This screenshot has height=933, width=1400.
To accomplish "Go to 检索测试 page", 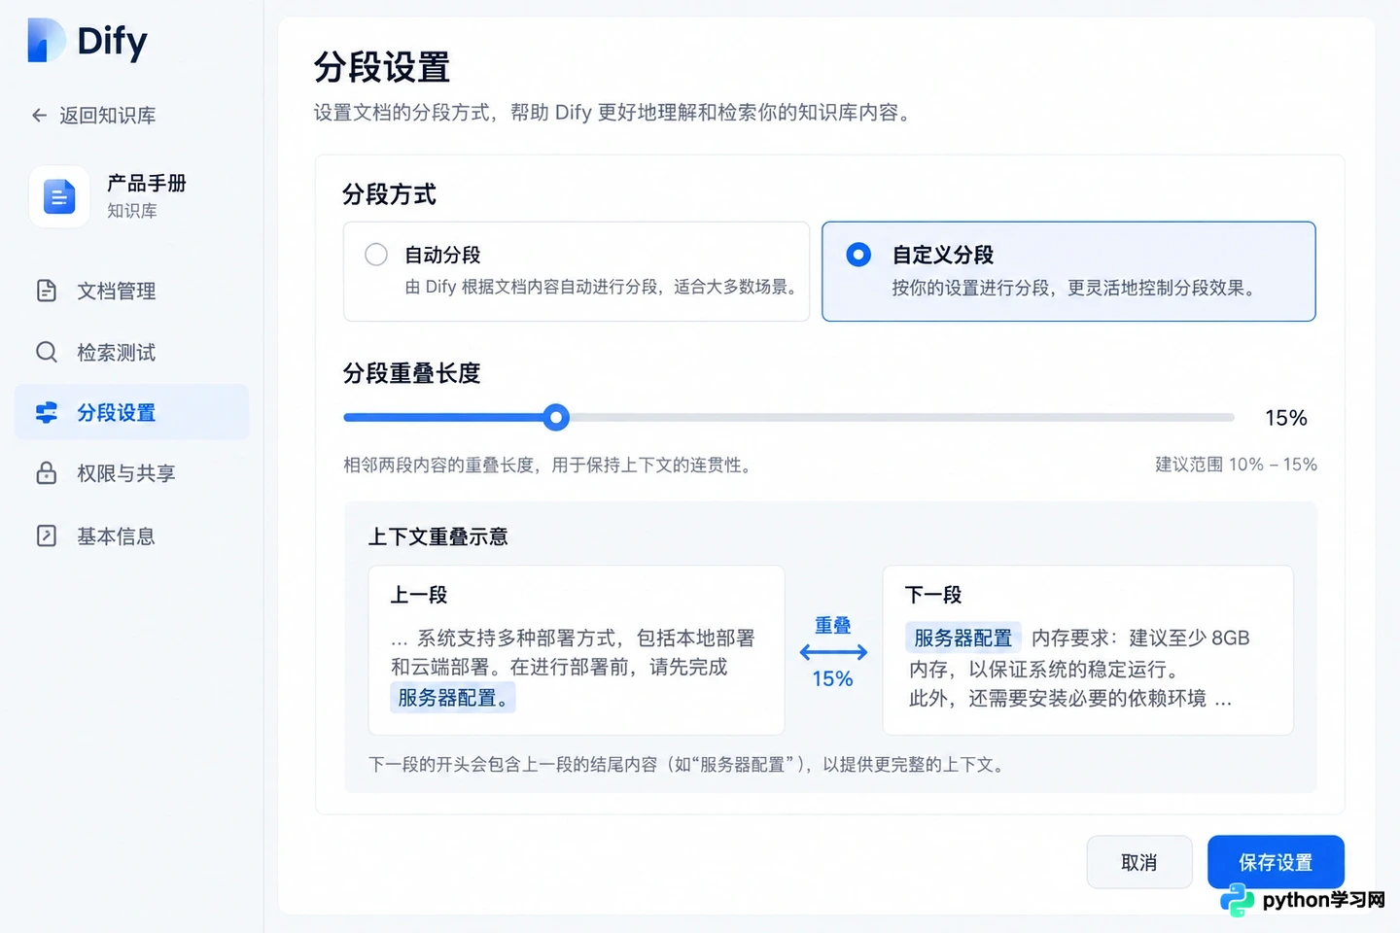I will pyautogui.click(x=131, y=352).
